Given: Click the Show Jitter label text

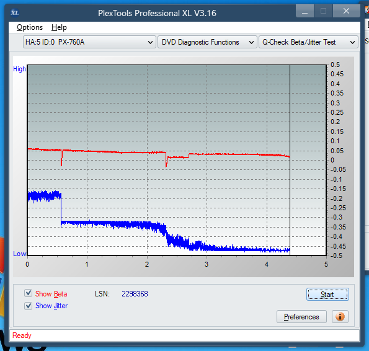Looking at the screenshot, I should click(x=51, y=306).
